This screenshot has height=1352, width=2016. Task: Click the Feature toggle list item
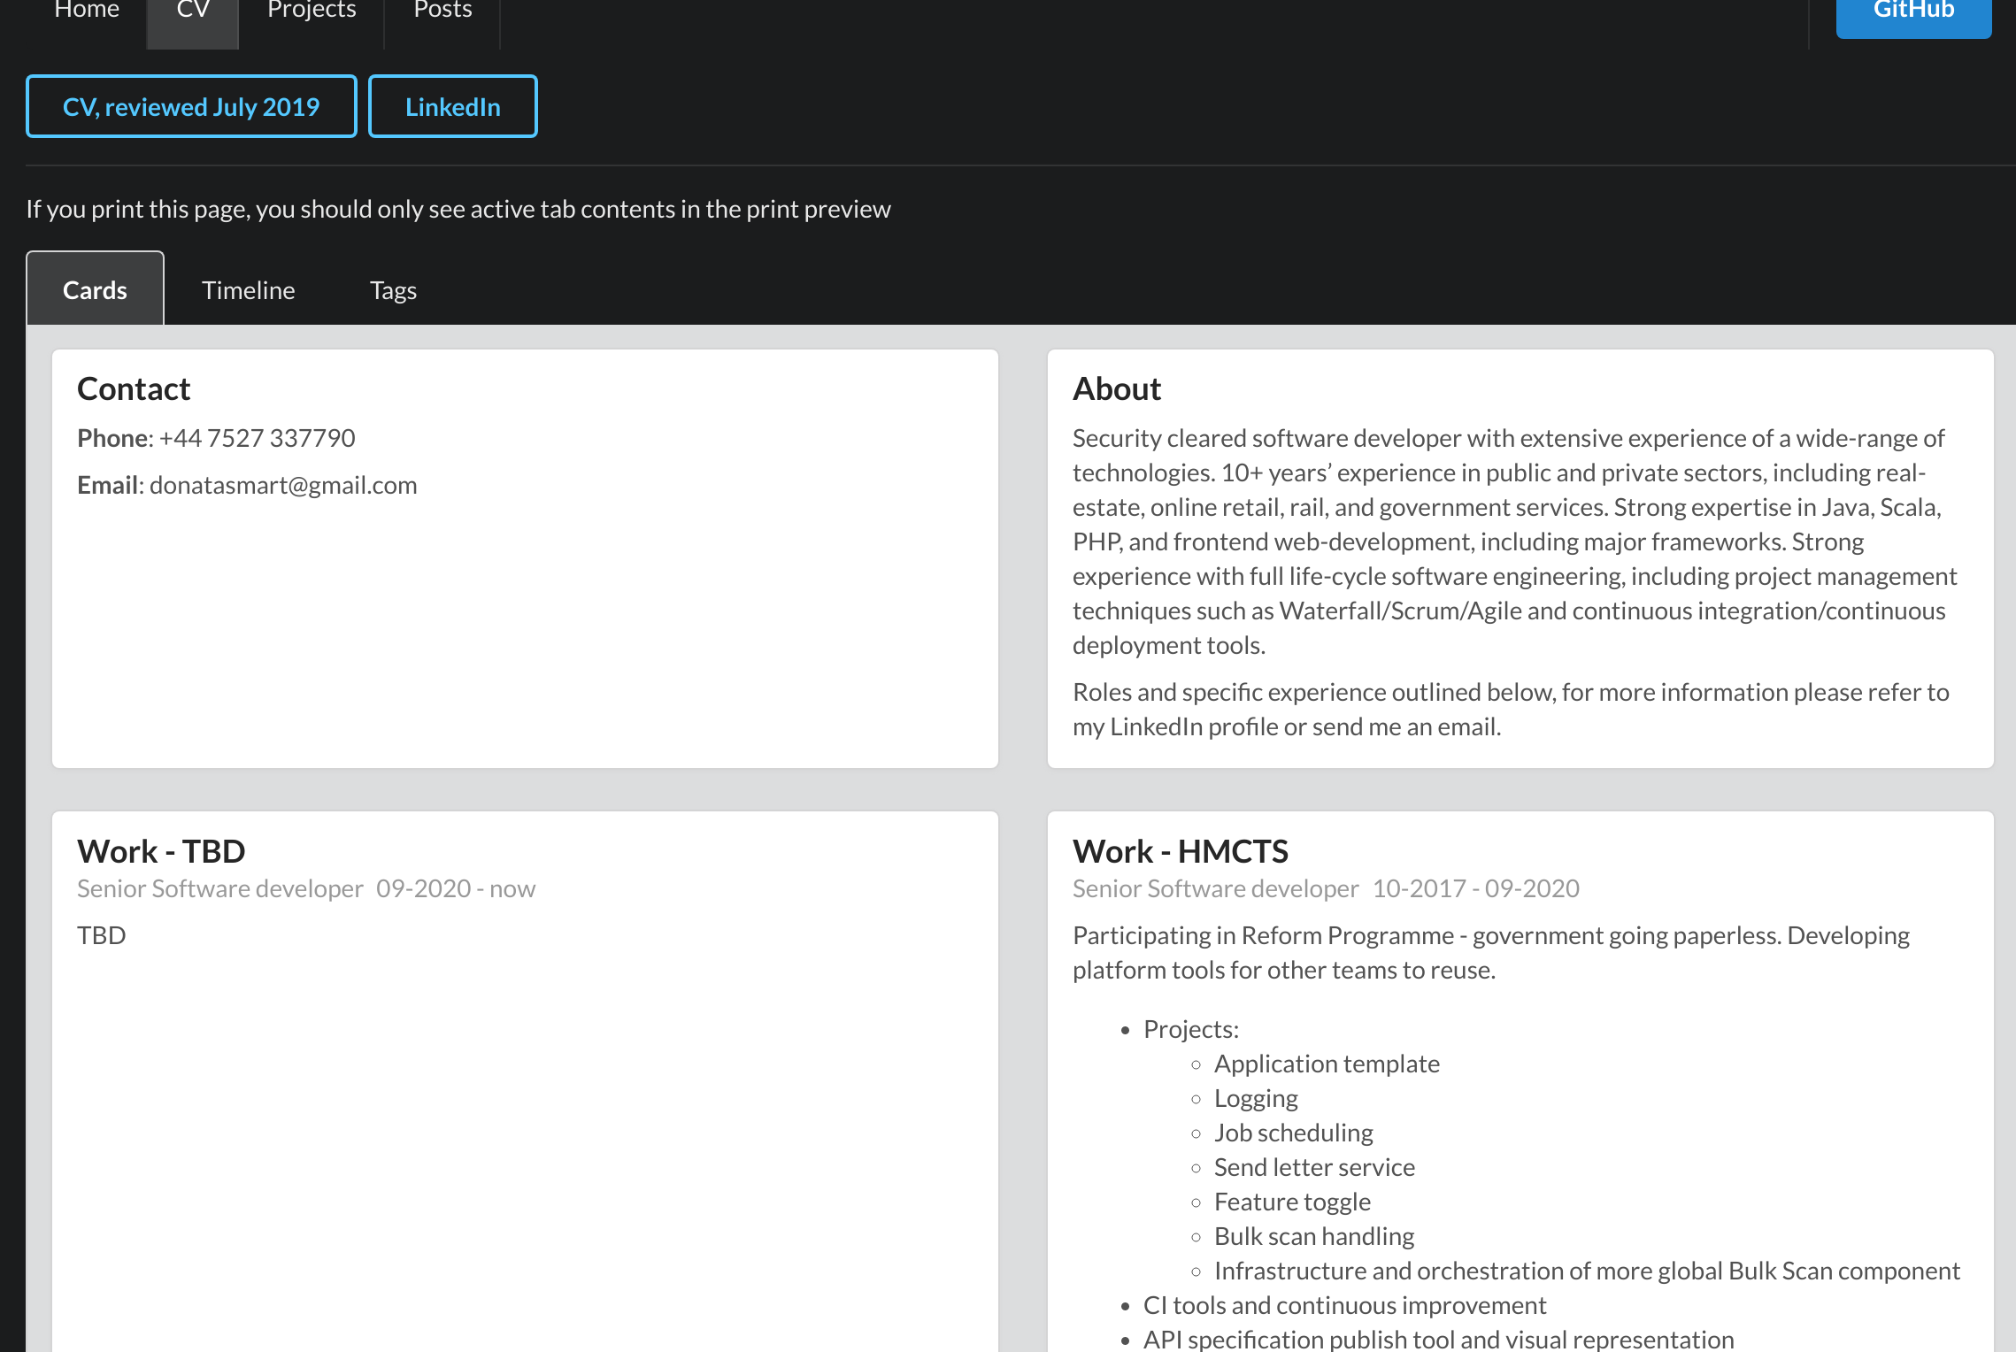pos(1292,1202)
